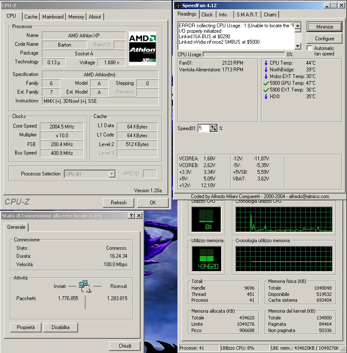Open the CPU-Z Memory tab

point(76,17)
